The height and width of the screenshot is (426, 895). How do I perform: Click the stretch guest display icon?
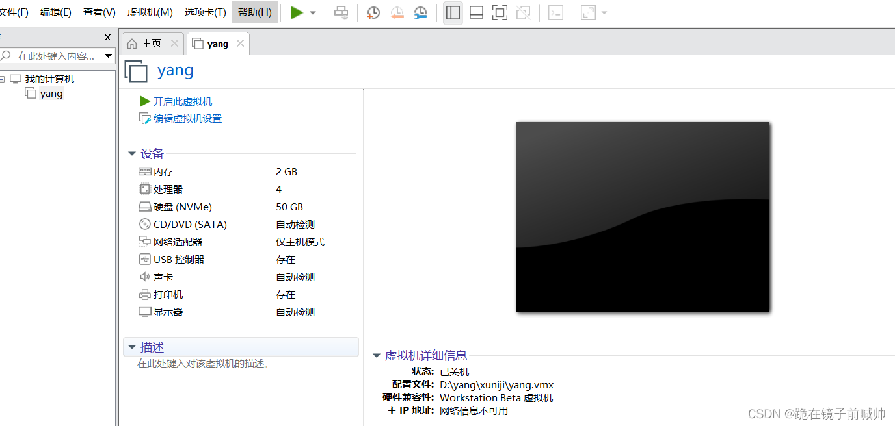click(588, 12)
